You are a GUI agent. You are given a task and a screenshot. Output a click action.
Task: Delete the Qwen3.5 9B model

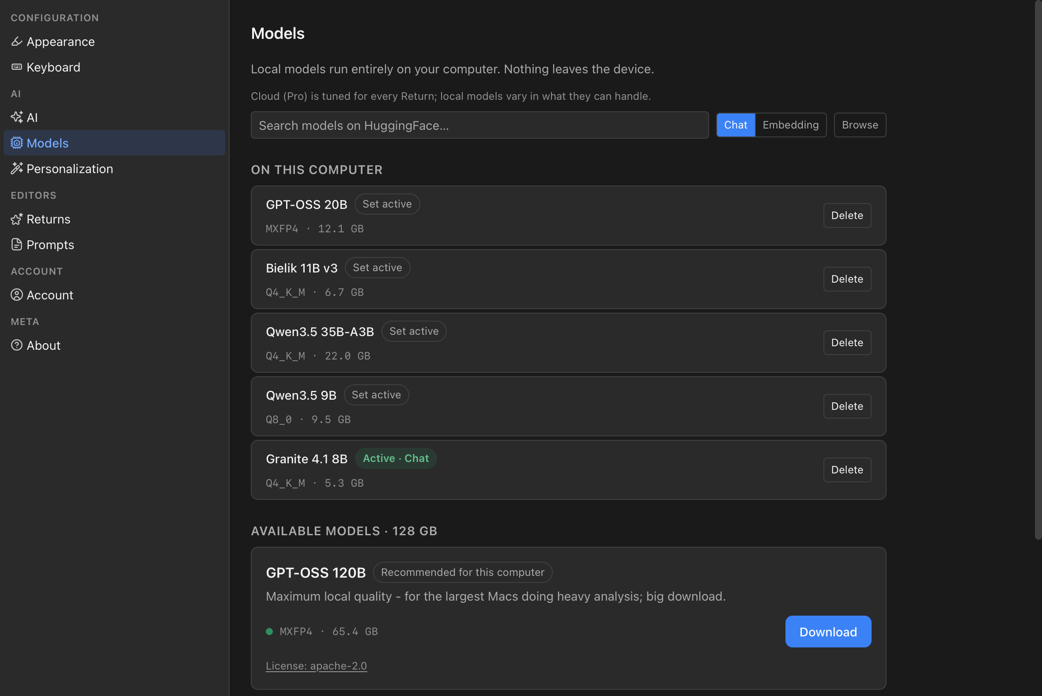tap(847, 406)
